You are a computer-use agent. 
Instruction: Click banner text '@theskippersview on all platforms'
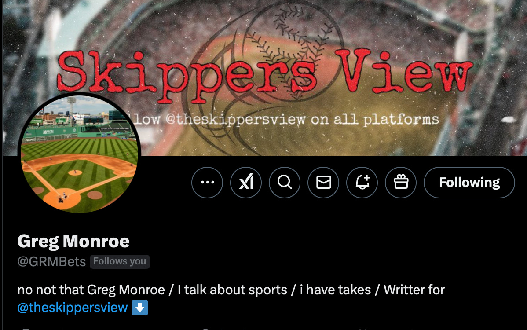pos(302,119)
